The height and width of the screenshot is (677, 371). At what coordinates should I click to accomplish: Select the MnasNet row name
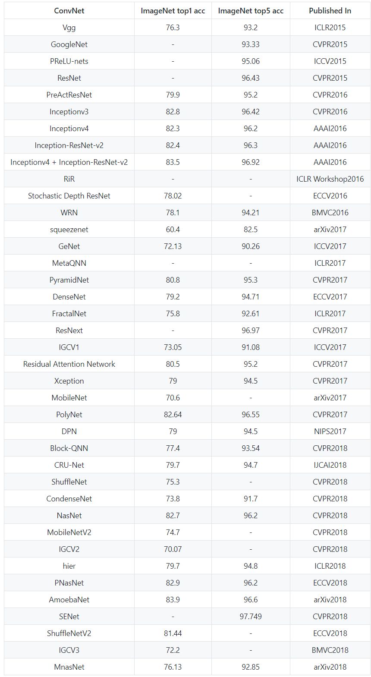pos(69,667)
